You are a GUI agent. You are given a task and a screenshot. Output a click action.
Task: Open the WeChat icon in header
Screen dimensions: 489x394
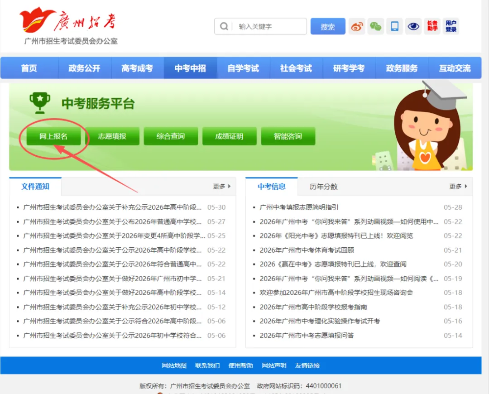(x=375, y=26)
